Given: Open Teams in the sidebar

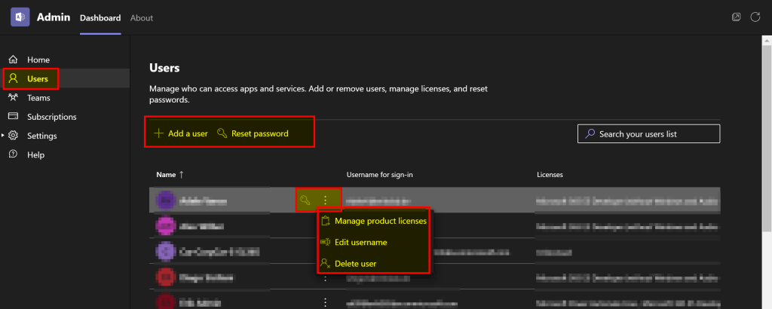Looking at the screenshot, I should coord(38,98).
